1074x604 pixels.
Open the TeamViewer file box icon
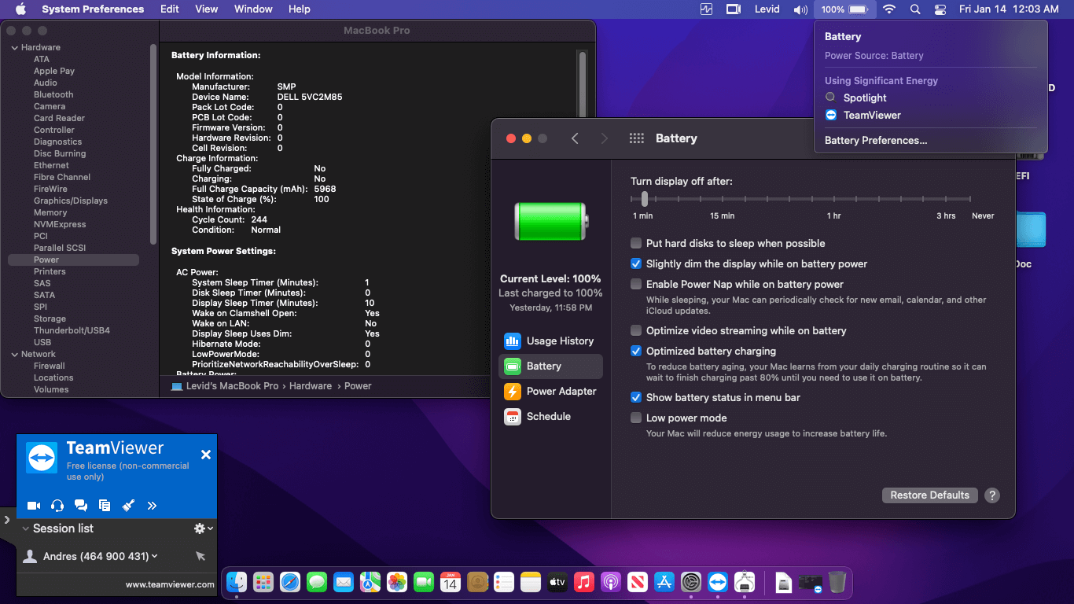point(105,506)
